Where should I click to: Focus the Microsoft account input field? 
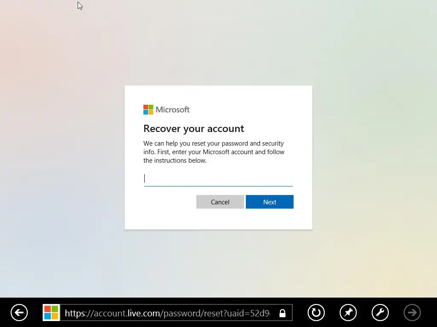click(218, 178)
